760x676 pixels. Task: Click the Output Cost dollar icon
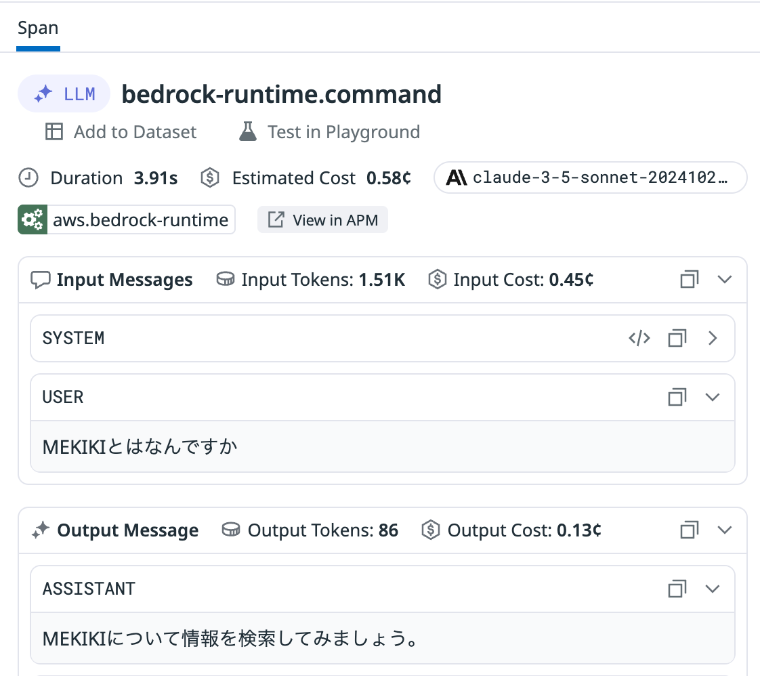pyautogui.click(x=431, y=530)
